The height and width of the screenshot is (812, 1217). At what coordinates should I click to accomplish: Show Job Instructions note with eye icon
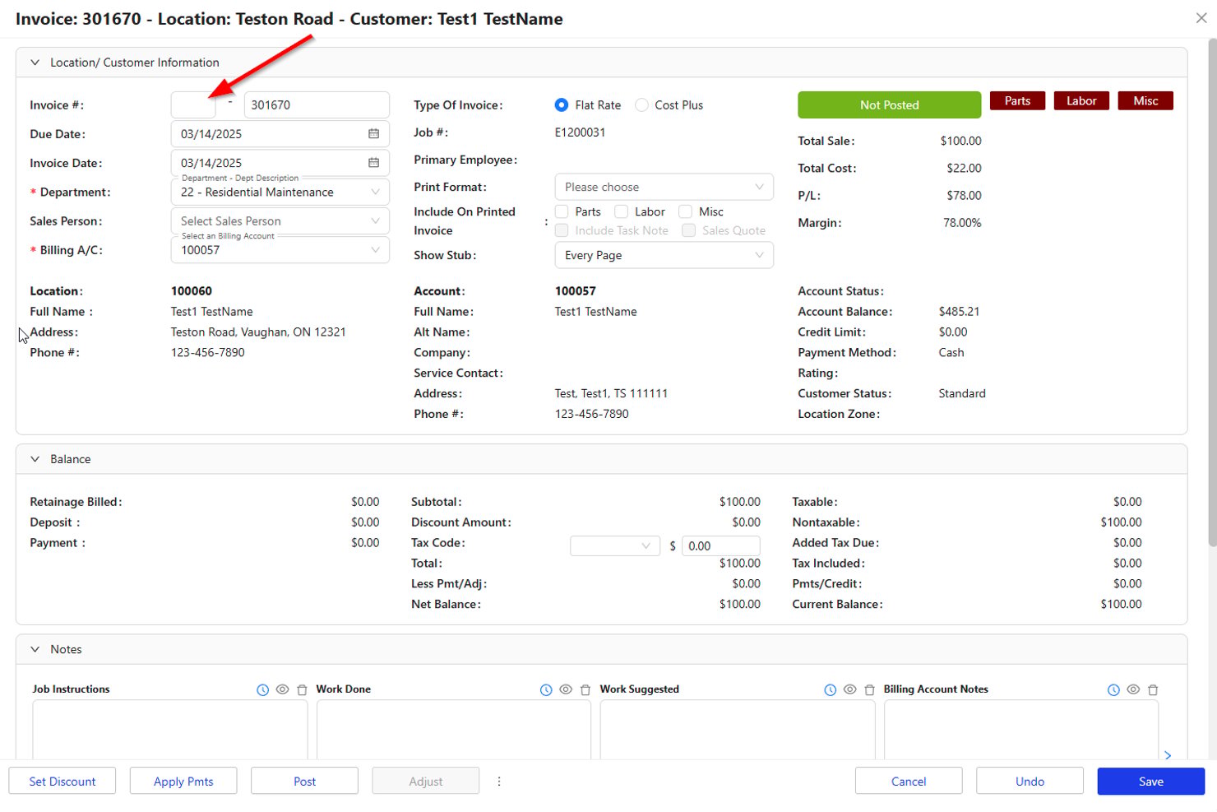pos(282,689)
